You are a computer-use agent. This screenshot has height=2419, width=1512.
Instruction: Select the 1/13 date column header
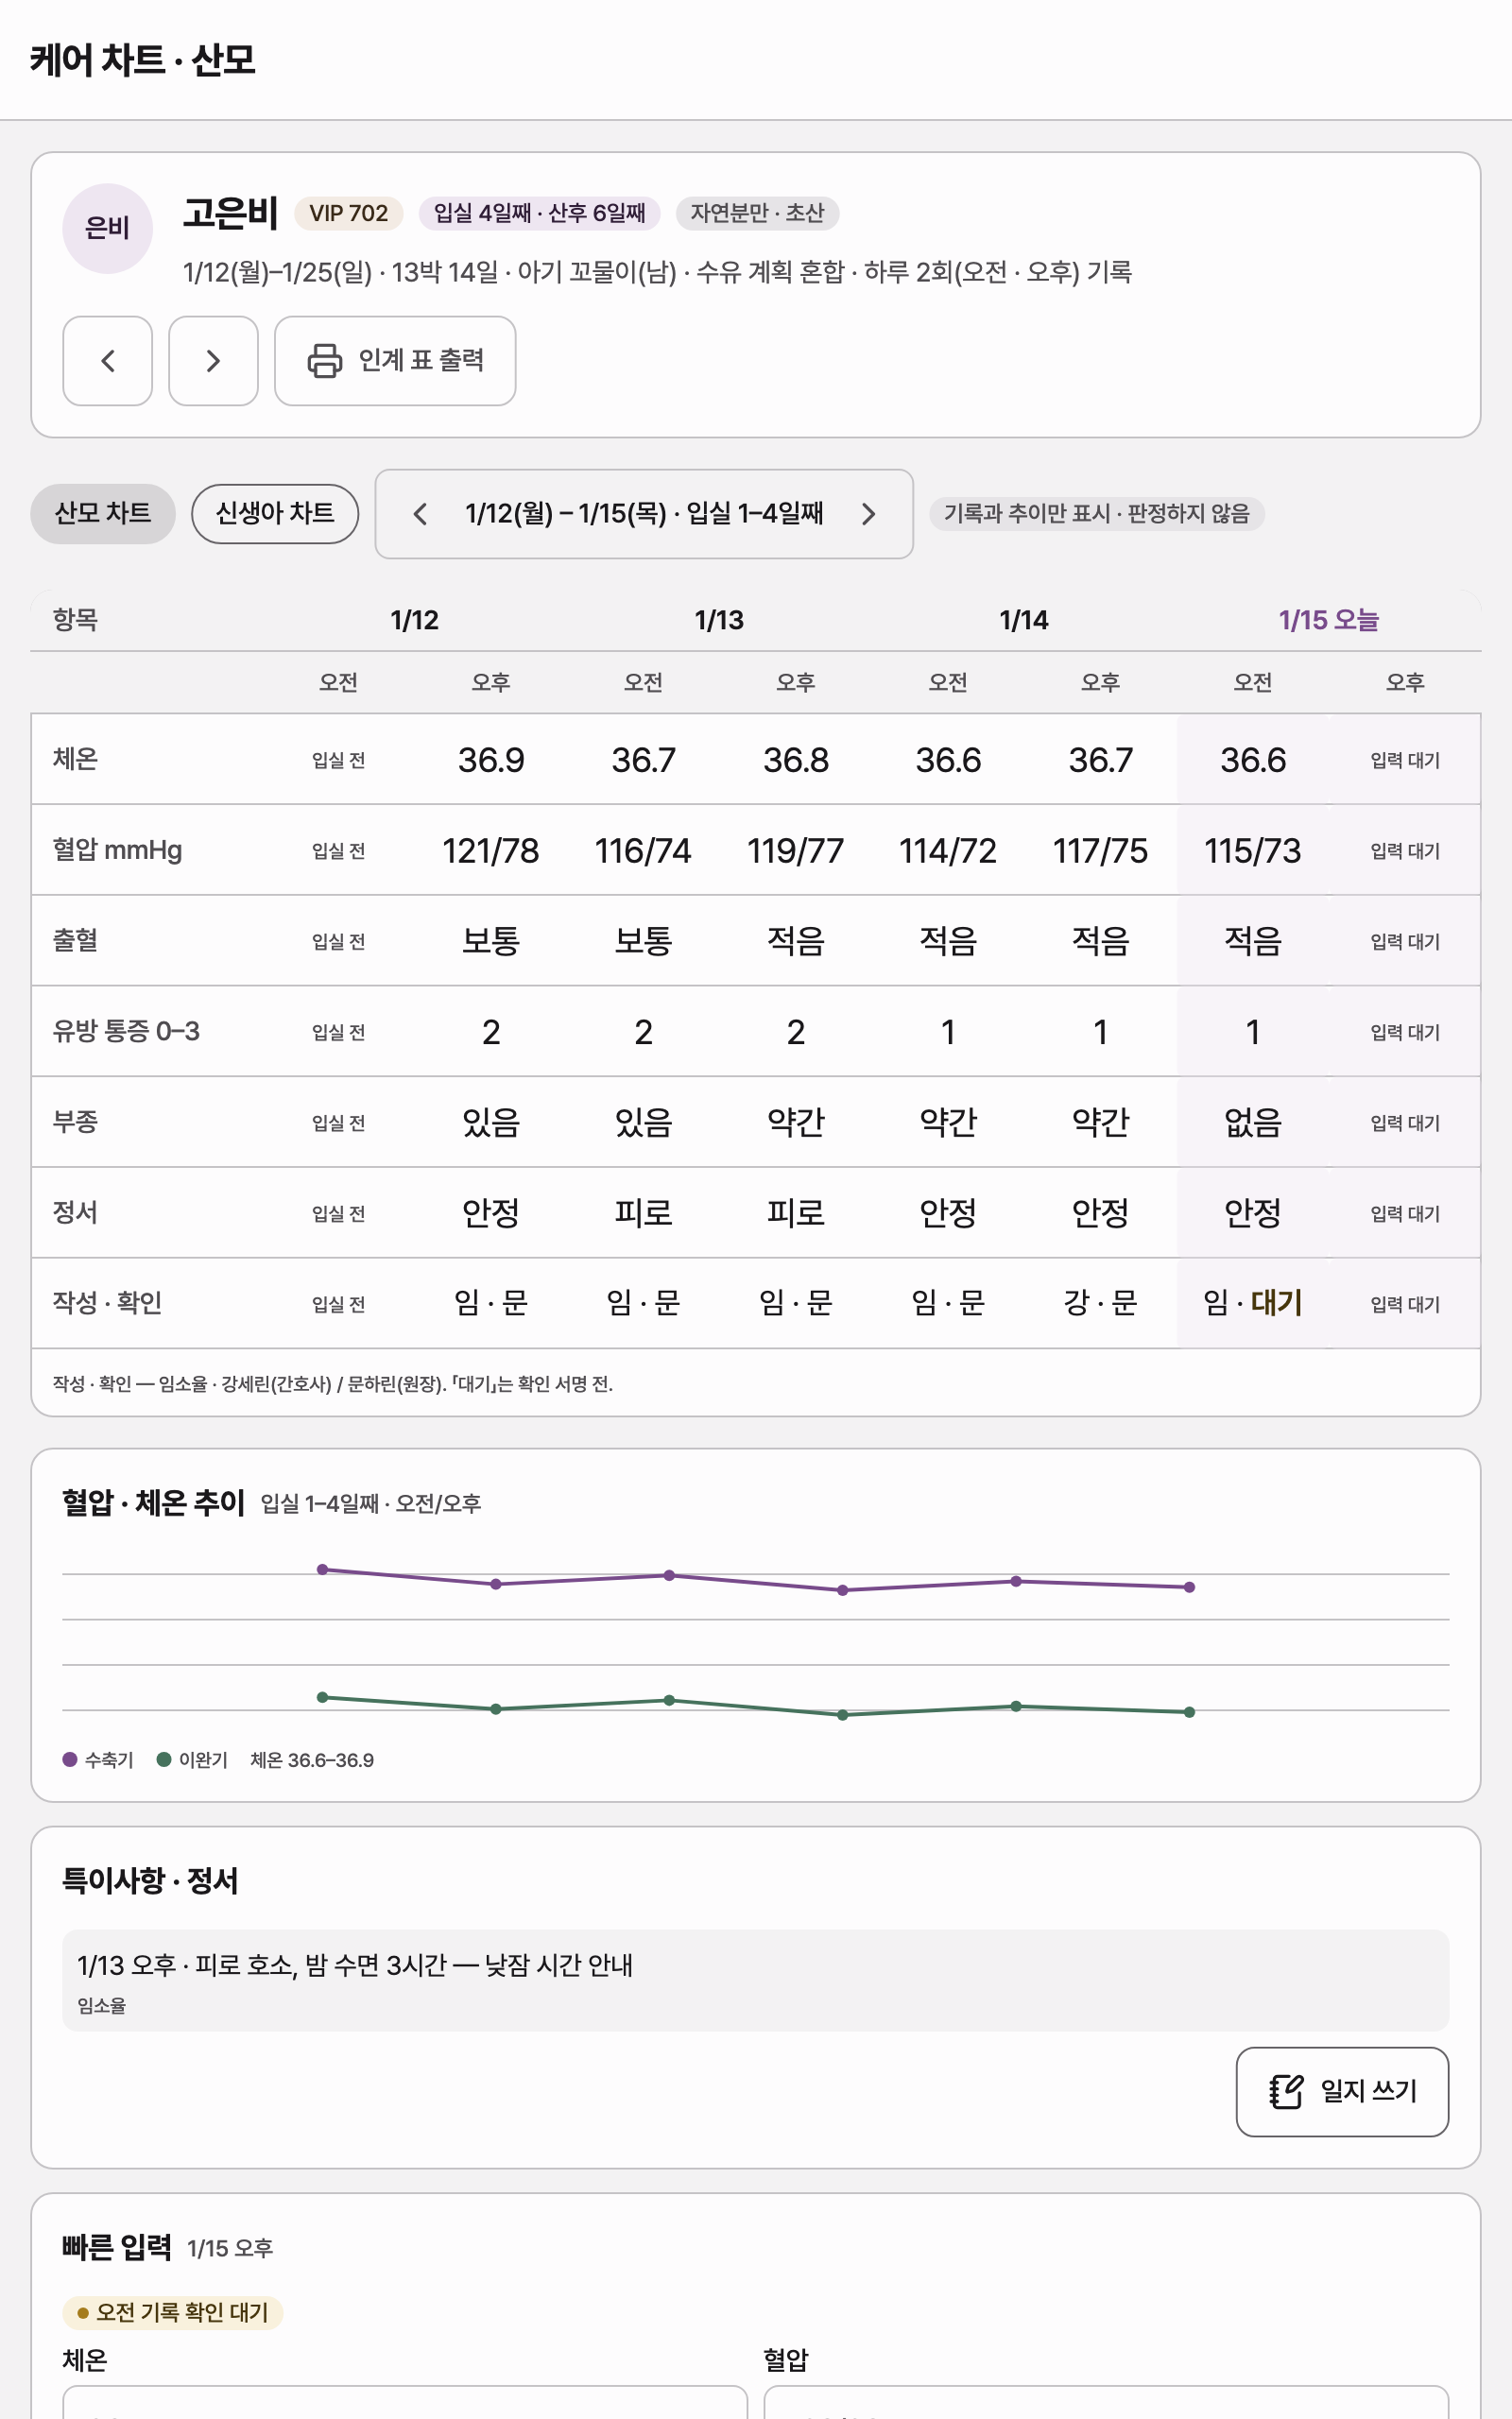(x=719, y=620)
